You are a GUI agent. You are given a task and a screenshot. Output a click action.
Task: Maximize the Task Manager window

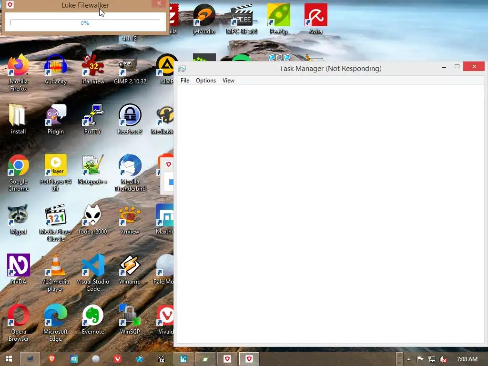tap(457, 67)
